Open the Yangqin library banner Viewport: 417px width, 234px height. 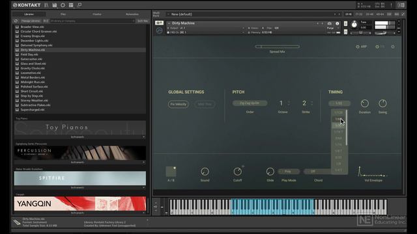pyautogui.click(x=79, y=203)
